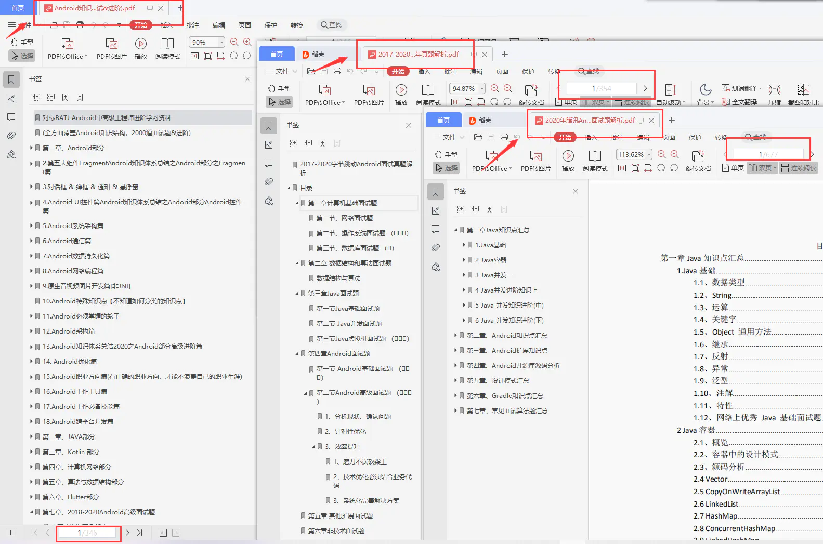Go to 首页 tab in 2020年腾讯 window
The image size is (823, 544).
pyautogui.click(x=443, y=120)
